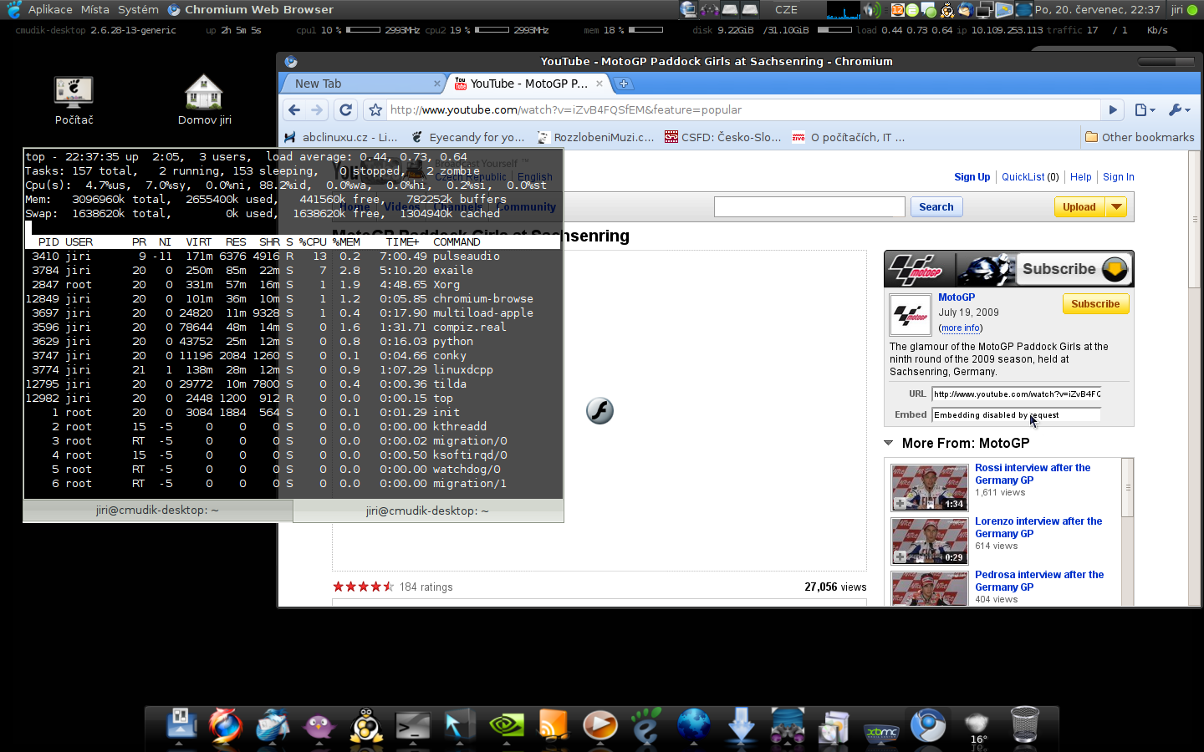The width and height of the screenshot is (1204, 752).
Task: Open Pedrosa interview after the Germany GP
Action: (x=1039, y=581)
